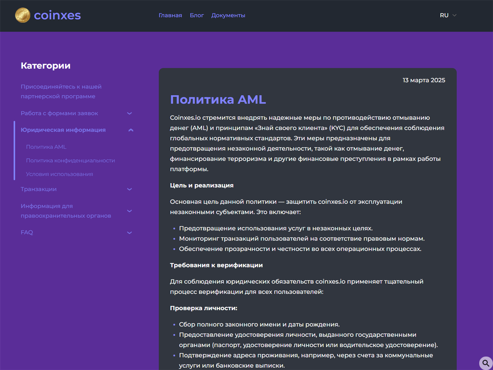
Task: Open the RU language dropdown
Action: pyautogui.click(x=448, y=15)
